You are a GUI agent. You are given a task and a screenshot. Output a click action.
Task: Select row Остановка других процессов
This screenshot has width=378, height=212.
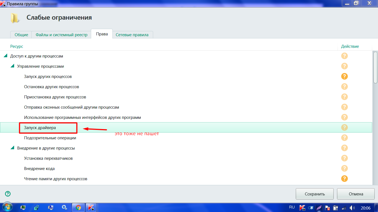tap(186, 87)
